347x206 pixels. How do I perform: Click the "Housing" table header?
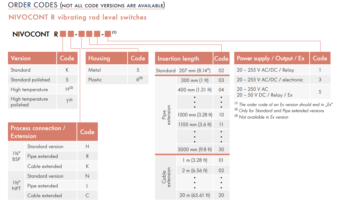[106, 58]
